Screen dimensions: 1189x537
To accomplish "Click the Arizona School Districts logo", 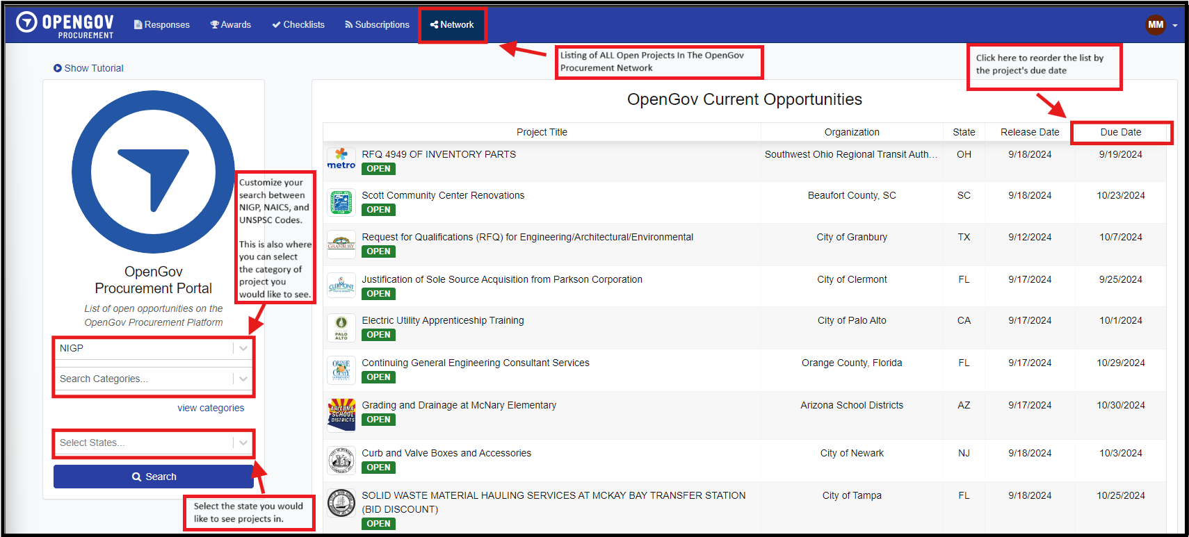I will click(x=341, y=415).
